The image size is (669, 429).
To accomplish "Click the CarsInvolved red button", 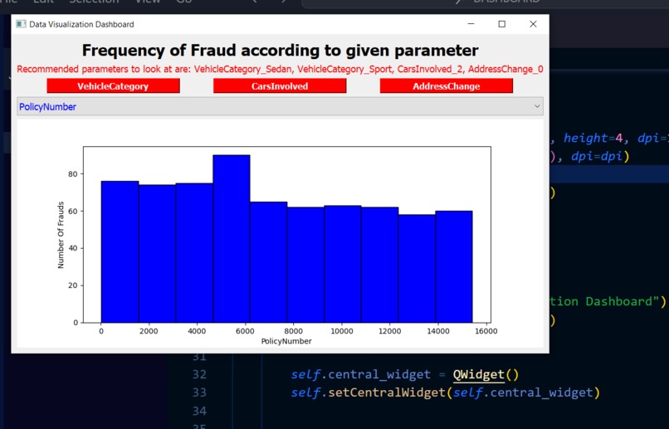I will (280, 85).
